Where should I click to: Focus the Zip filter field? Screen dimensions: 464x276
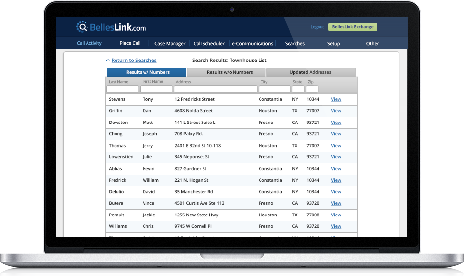click(x=312, y=89)
